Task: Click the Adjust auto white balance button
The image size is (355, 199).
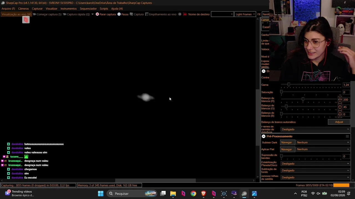Action: point(339,122)
